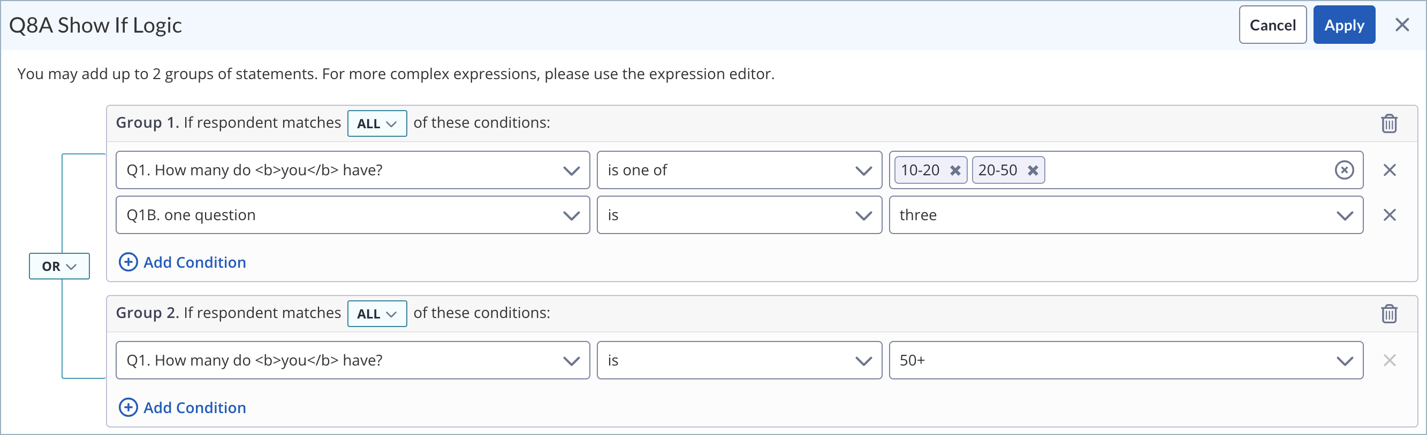Open Q1B 'is' operator dropdown

point(740,215)
